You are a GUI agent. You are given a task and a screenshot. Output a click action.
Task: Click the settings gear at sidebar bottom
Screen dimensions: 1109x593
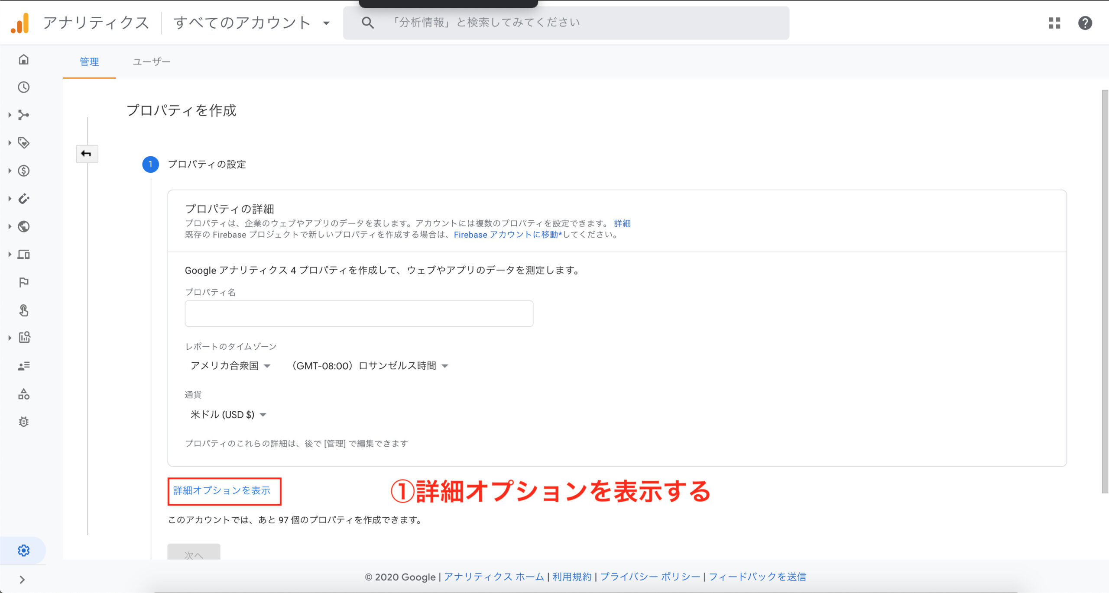[23, 550]
